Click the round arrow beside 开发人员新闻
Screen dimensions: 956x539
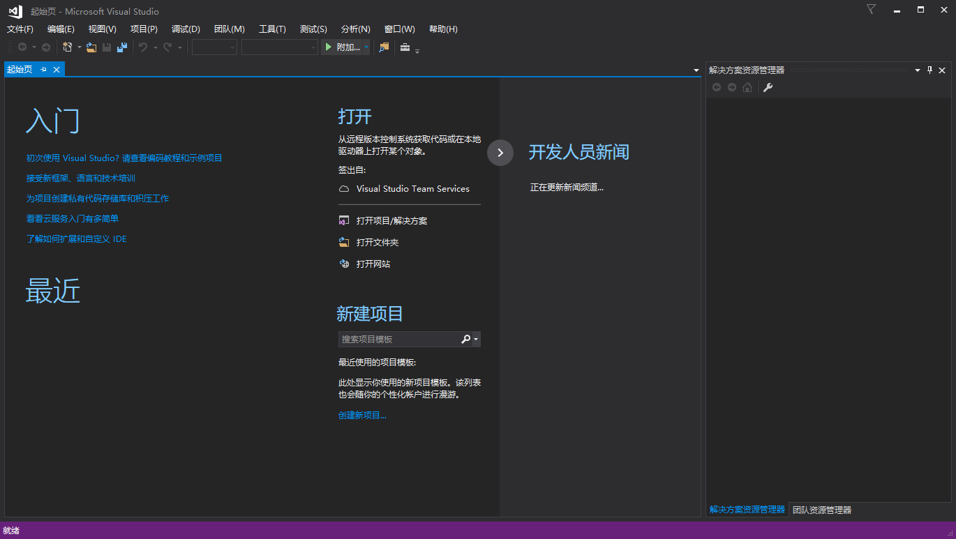click(x=500, y=152)
